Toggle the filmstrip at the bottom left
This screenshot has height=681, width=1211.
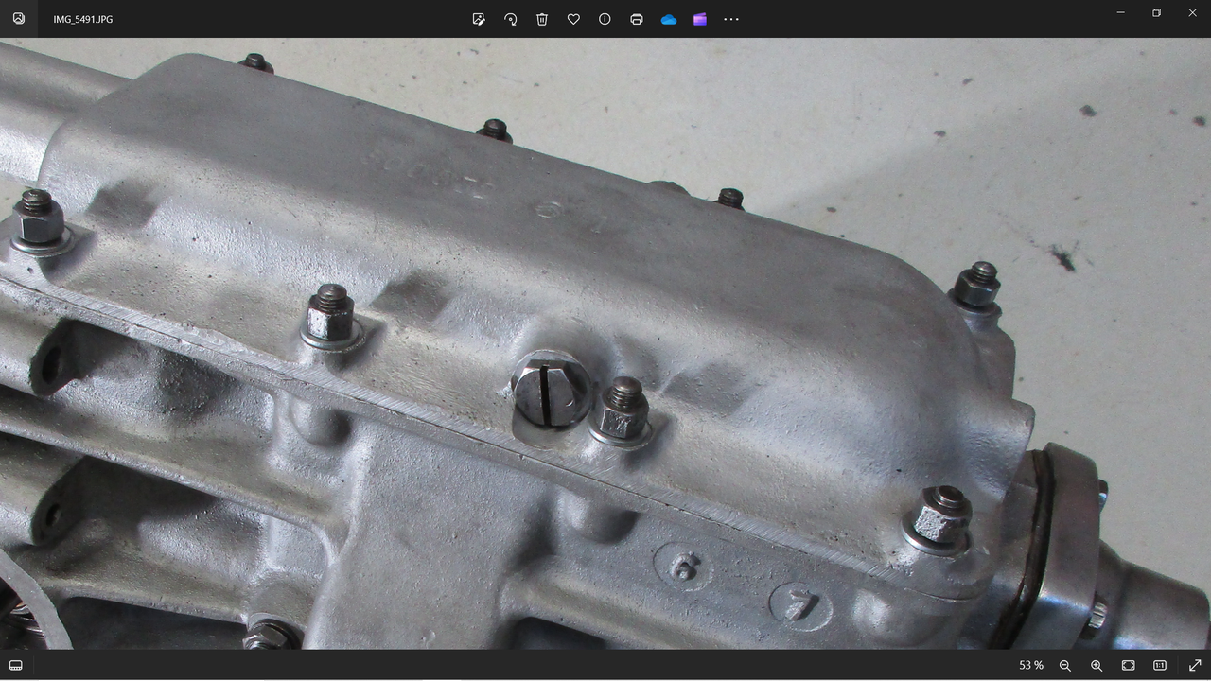pos(16,666)
